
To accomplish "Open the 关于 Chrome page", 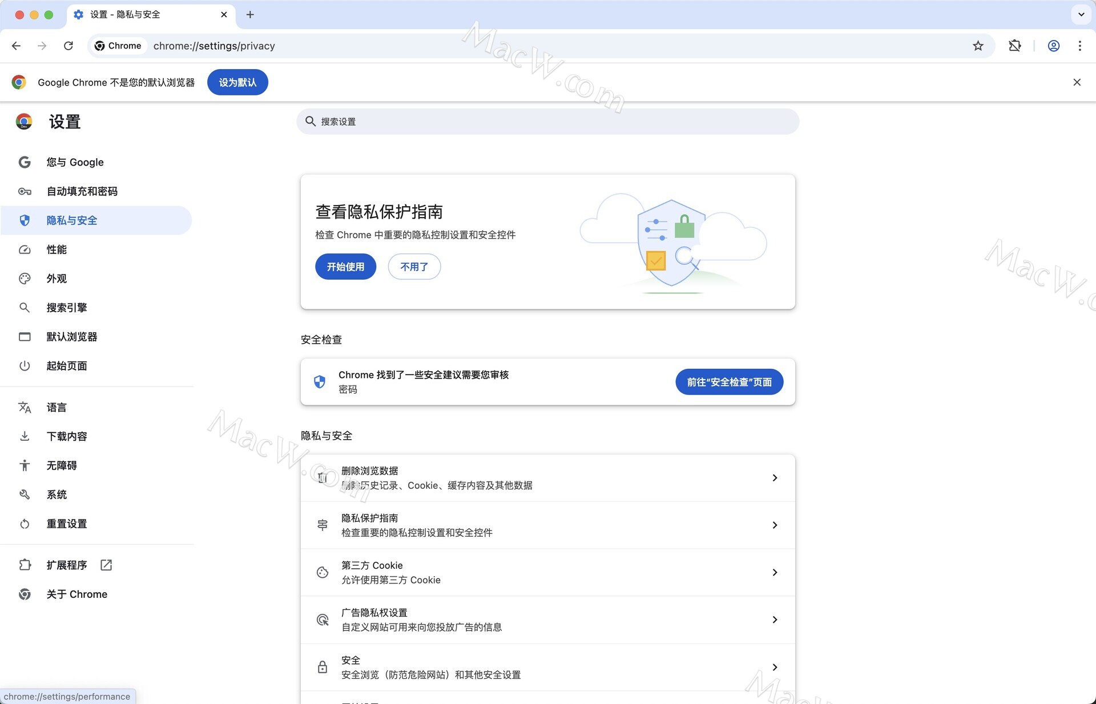I will (96, 594).
